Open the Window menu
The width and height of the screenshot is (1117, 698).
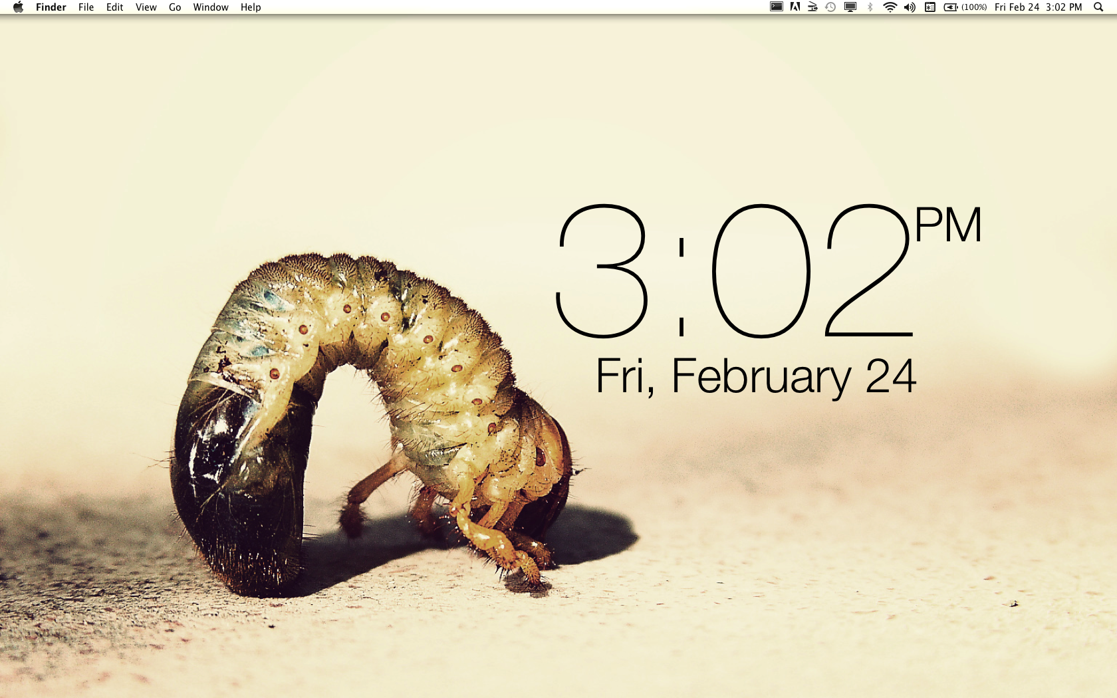tap(211, 7)
